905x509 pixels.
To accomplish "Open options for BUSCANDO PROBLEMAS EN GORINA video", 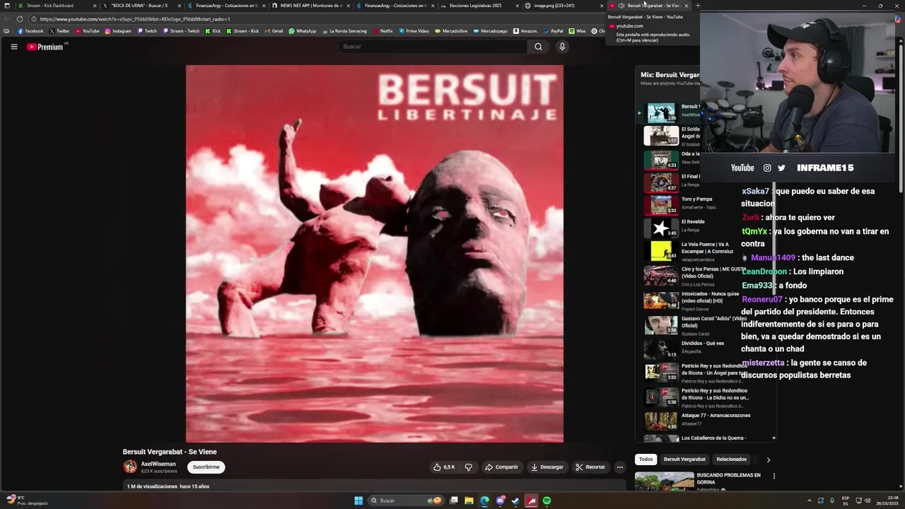I will pos(774,476).
